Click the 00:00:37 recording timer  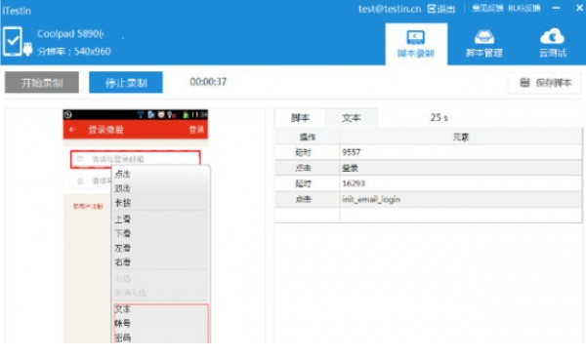click(208, 82)
